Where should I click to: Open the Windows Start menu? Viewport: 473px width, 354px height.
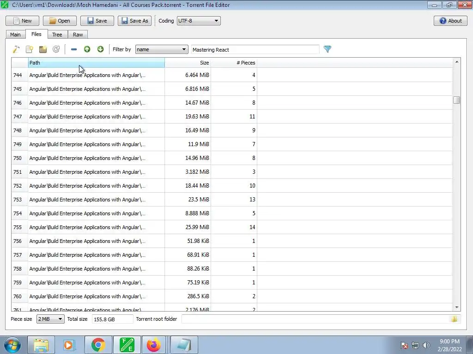click(x=12, y=345)
